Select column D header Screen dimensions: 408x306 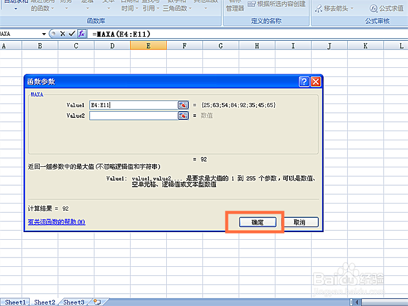112,46
